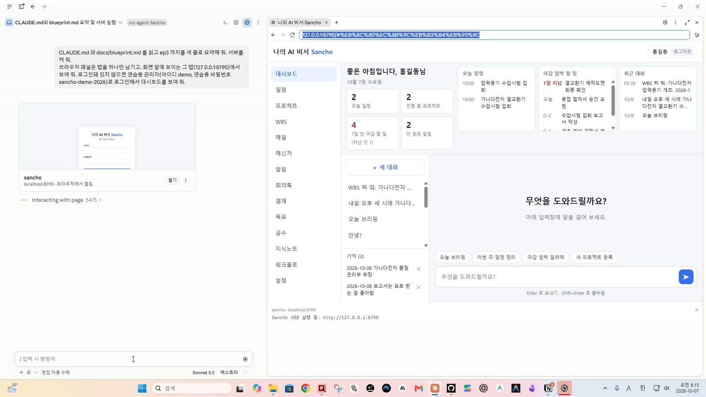This screenshot has width=706, height=397.
Task: Select 대시보드 in the sidebar
Action: point(304,74)
